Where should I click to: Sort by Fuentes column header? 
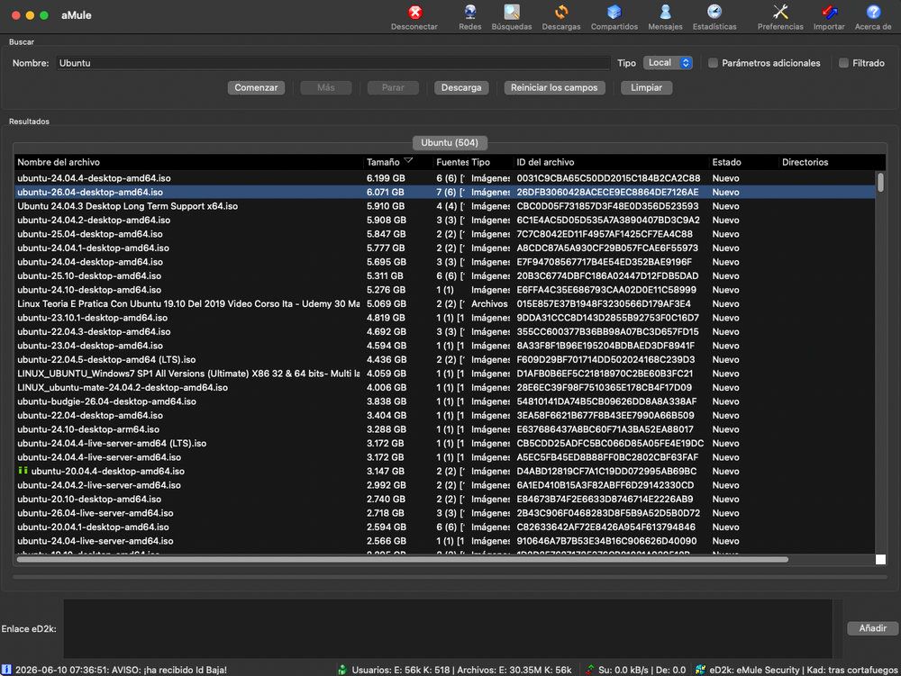(x=452, y=162)
